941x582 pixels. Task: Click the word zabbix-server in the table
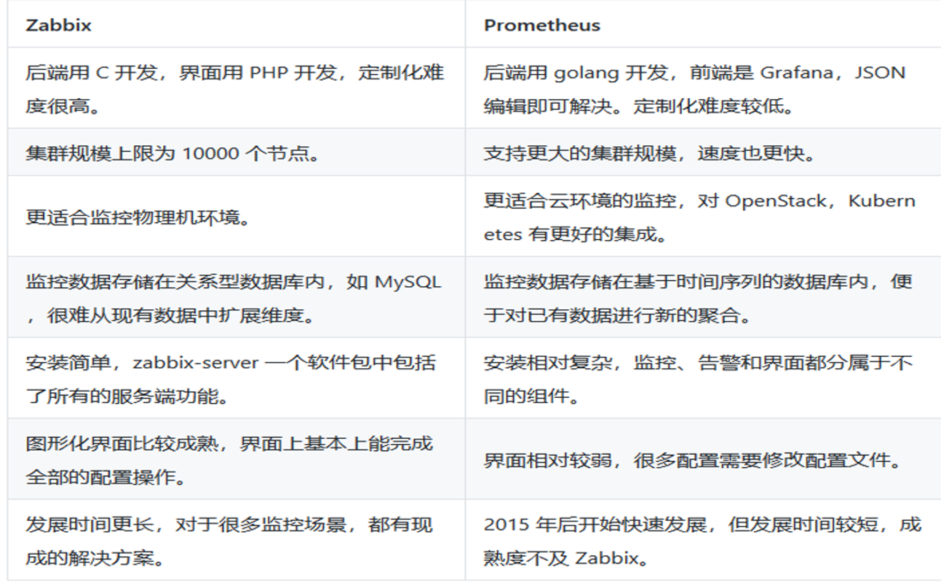tap(196, 362)
